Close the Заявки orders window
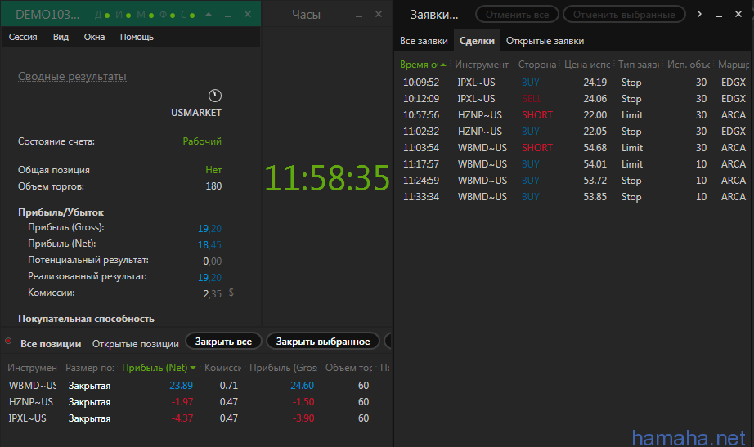 [x=738, y=15]
